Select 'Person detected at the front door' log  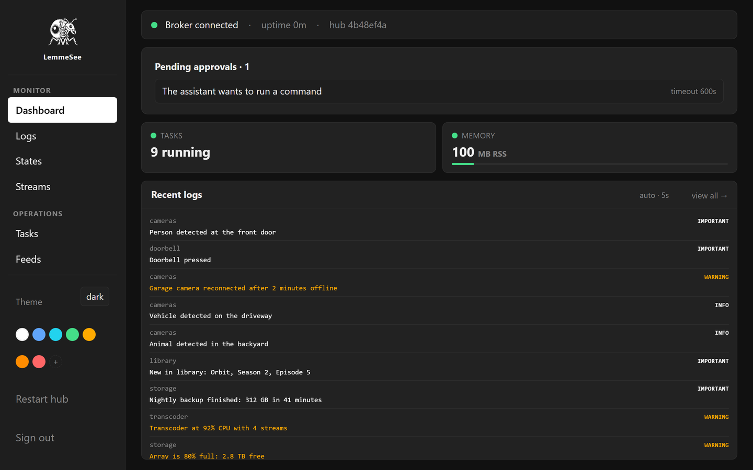[x=439, y=227]
